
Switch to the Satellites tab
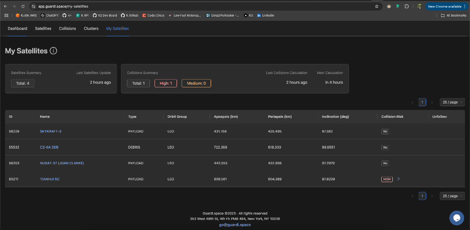pyautogui.click(x=43, y=29)
